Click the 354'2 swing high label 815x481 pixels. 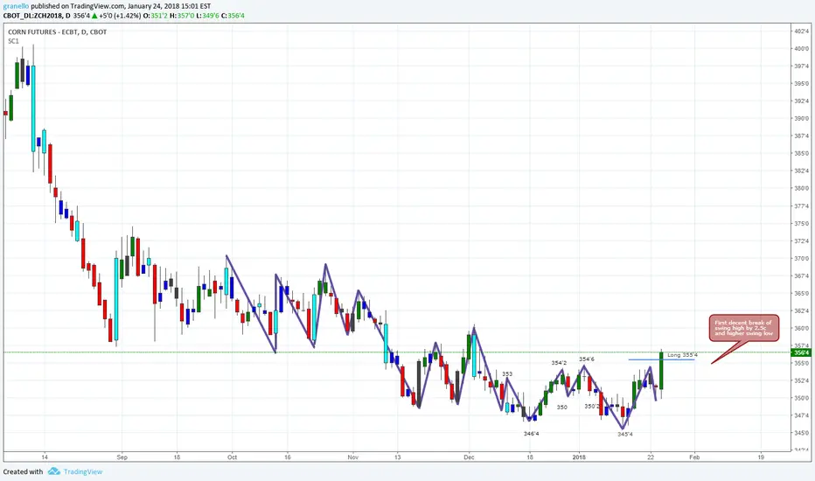(x=560, y=362)
